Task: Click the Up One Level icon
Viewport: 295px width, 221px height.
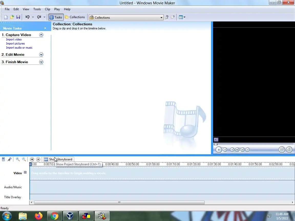Action: [167, 17]
